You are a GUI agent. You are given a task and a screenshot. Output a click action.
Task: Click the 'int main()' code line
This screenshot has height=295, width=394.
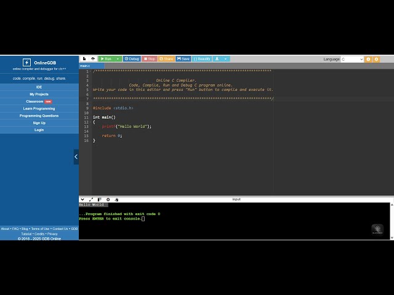pos(104,117)
